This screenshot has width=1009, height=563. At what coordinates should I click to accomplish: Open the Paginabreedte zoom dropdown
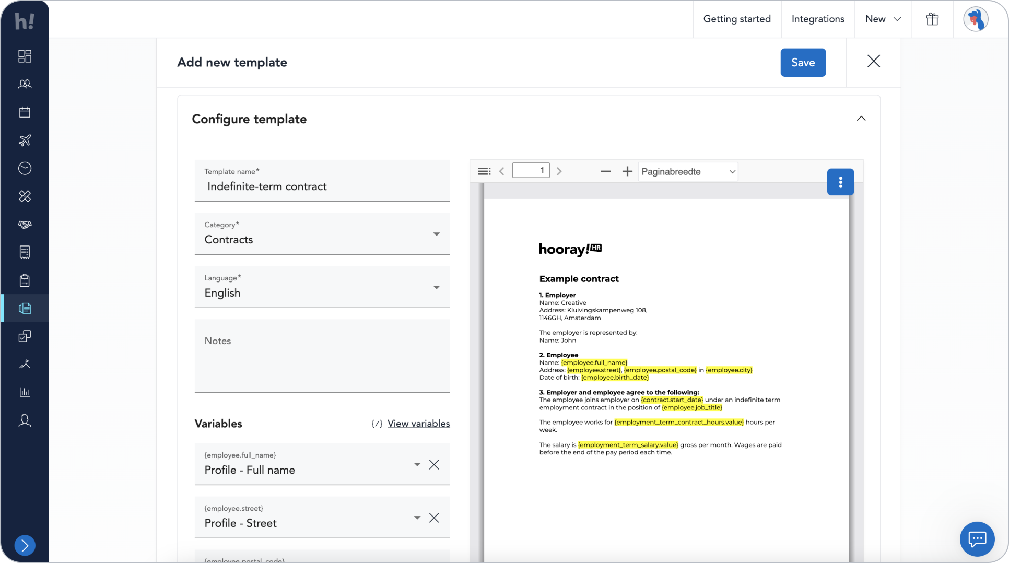688,172
